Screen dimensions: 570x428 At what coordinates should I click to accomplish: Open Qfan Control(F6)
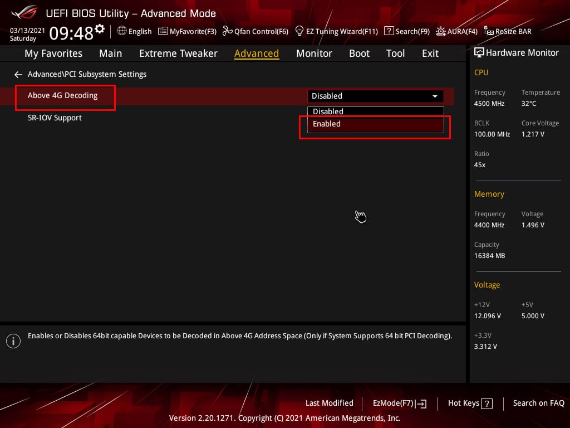pyautogui.click(x=255, y=31)
